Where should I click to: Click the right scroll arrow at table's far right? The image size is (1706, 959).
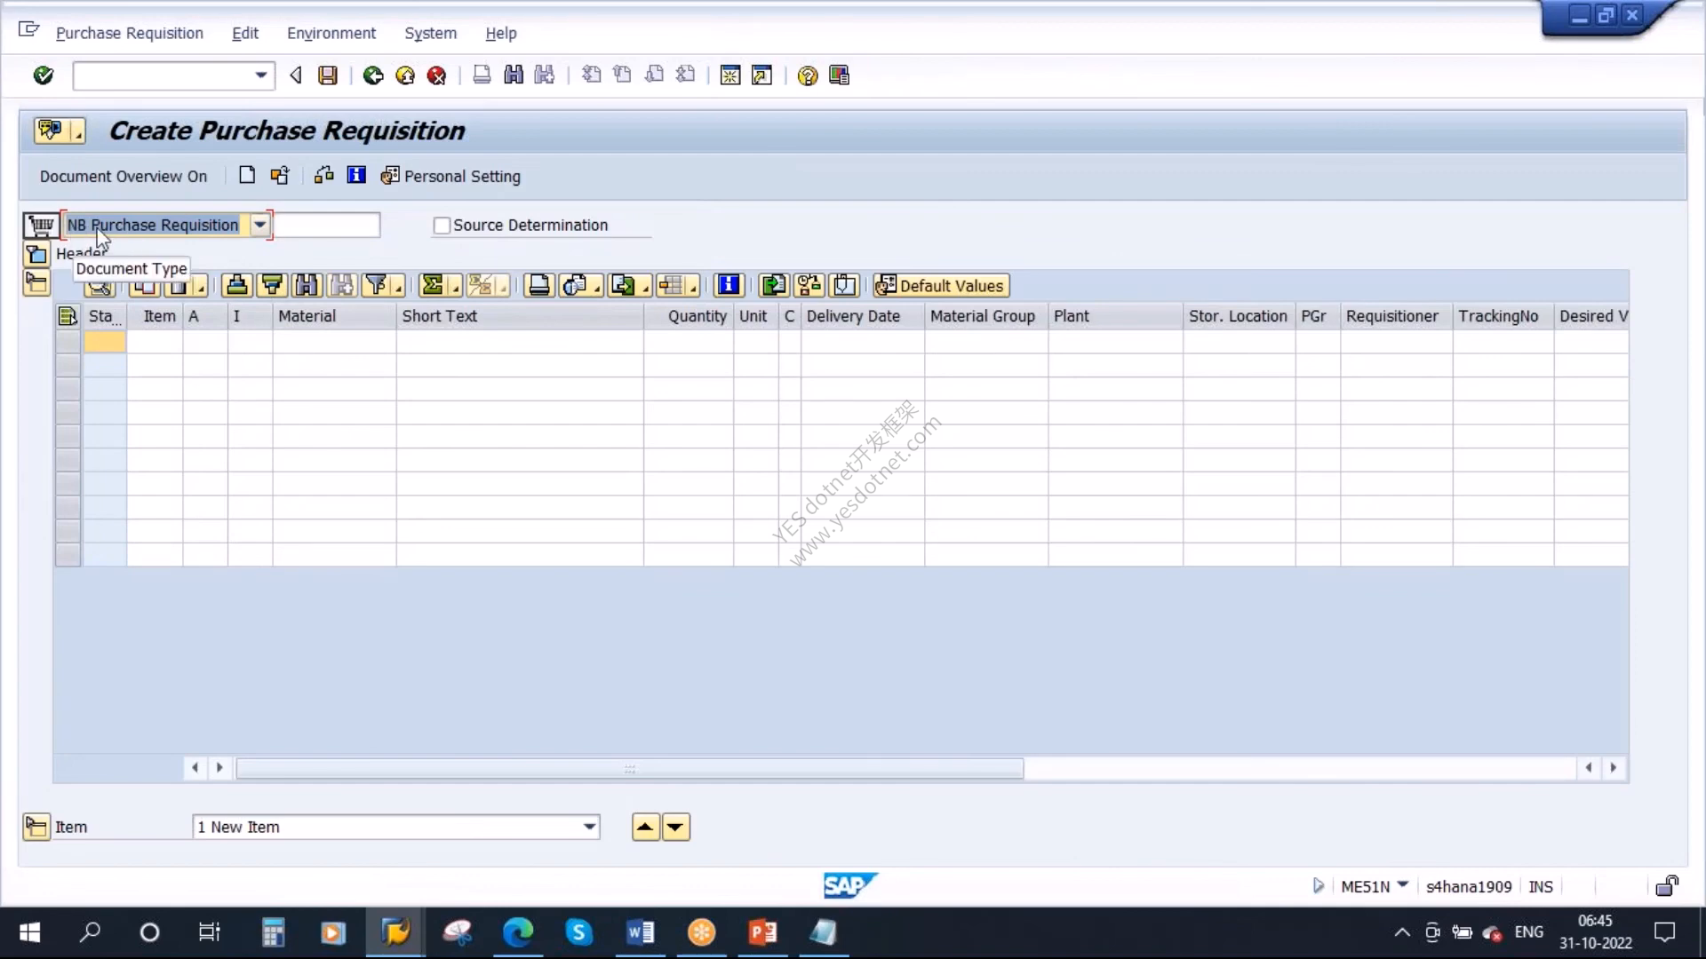(x=1614, y=767)
